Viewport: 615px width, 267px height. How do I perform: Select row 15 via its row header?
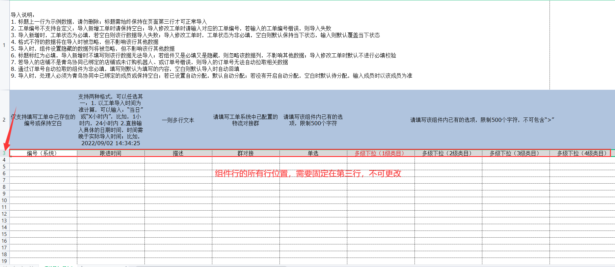coord(4,234)
